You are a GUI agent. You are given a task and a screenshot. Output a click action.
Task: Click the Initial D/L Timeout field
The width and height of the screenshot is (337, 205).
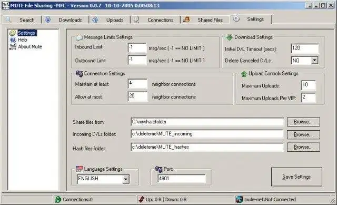[x=305, y=48]
